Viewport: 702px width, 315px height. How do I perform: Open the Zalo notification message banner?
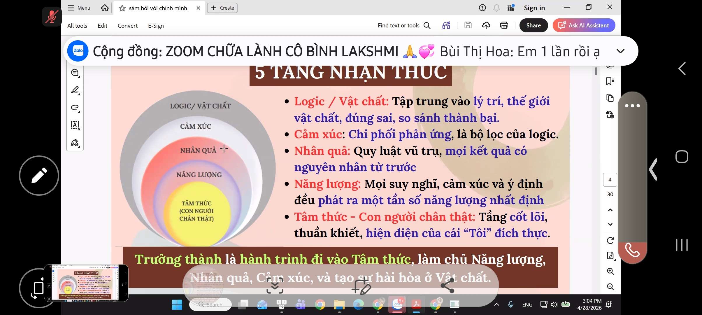pyautogui.click(x=351, y=51)
